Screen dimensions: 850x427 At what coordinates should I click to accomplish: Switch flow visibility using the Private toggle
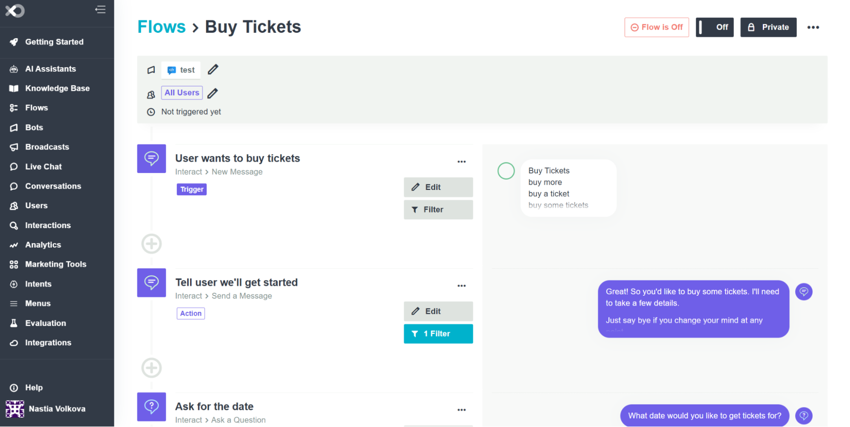768,27
